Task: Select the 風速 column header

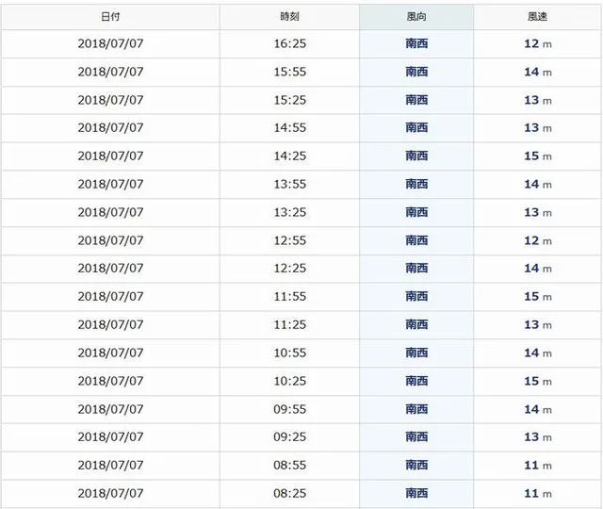Action: click(x=538, y=17)
